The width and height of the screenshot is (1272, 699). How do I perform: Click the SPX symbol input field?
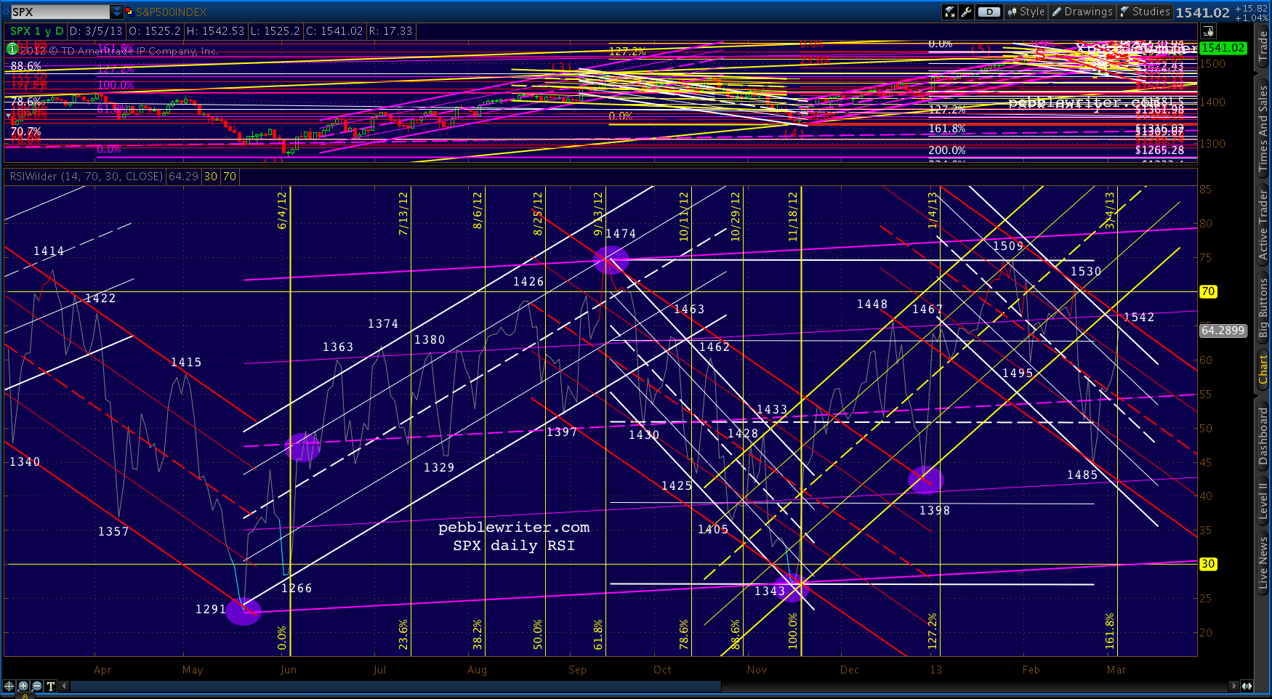60,12
